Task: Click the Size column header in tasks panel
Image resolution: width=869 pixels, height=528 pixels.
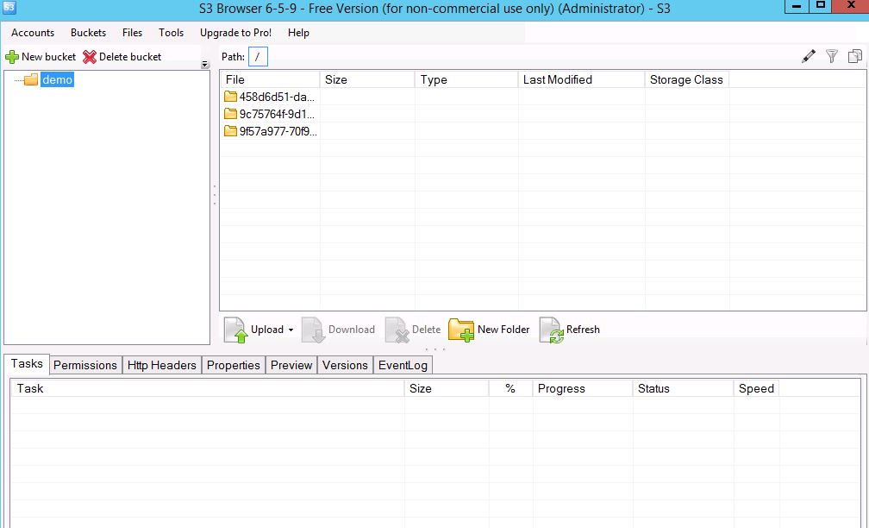Action: click(447, 388)
